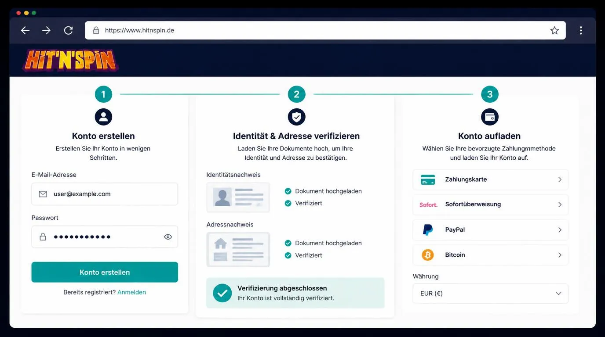Screen dimensions: 605x337
Task: Click the green Konto erstellen button
Action: click(x=105, y=272)
